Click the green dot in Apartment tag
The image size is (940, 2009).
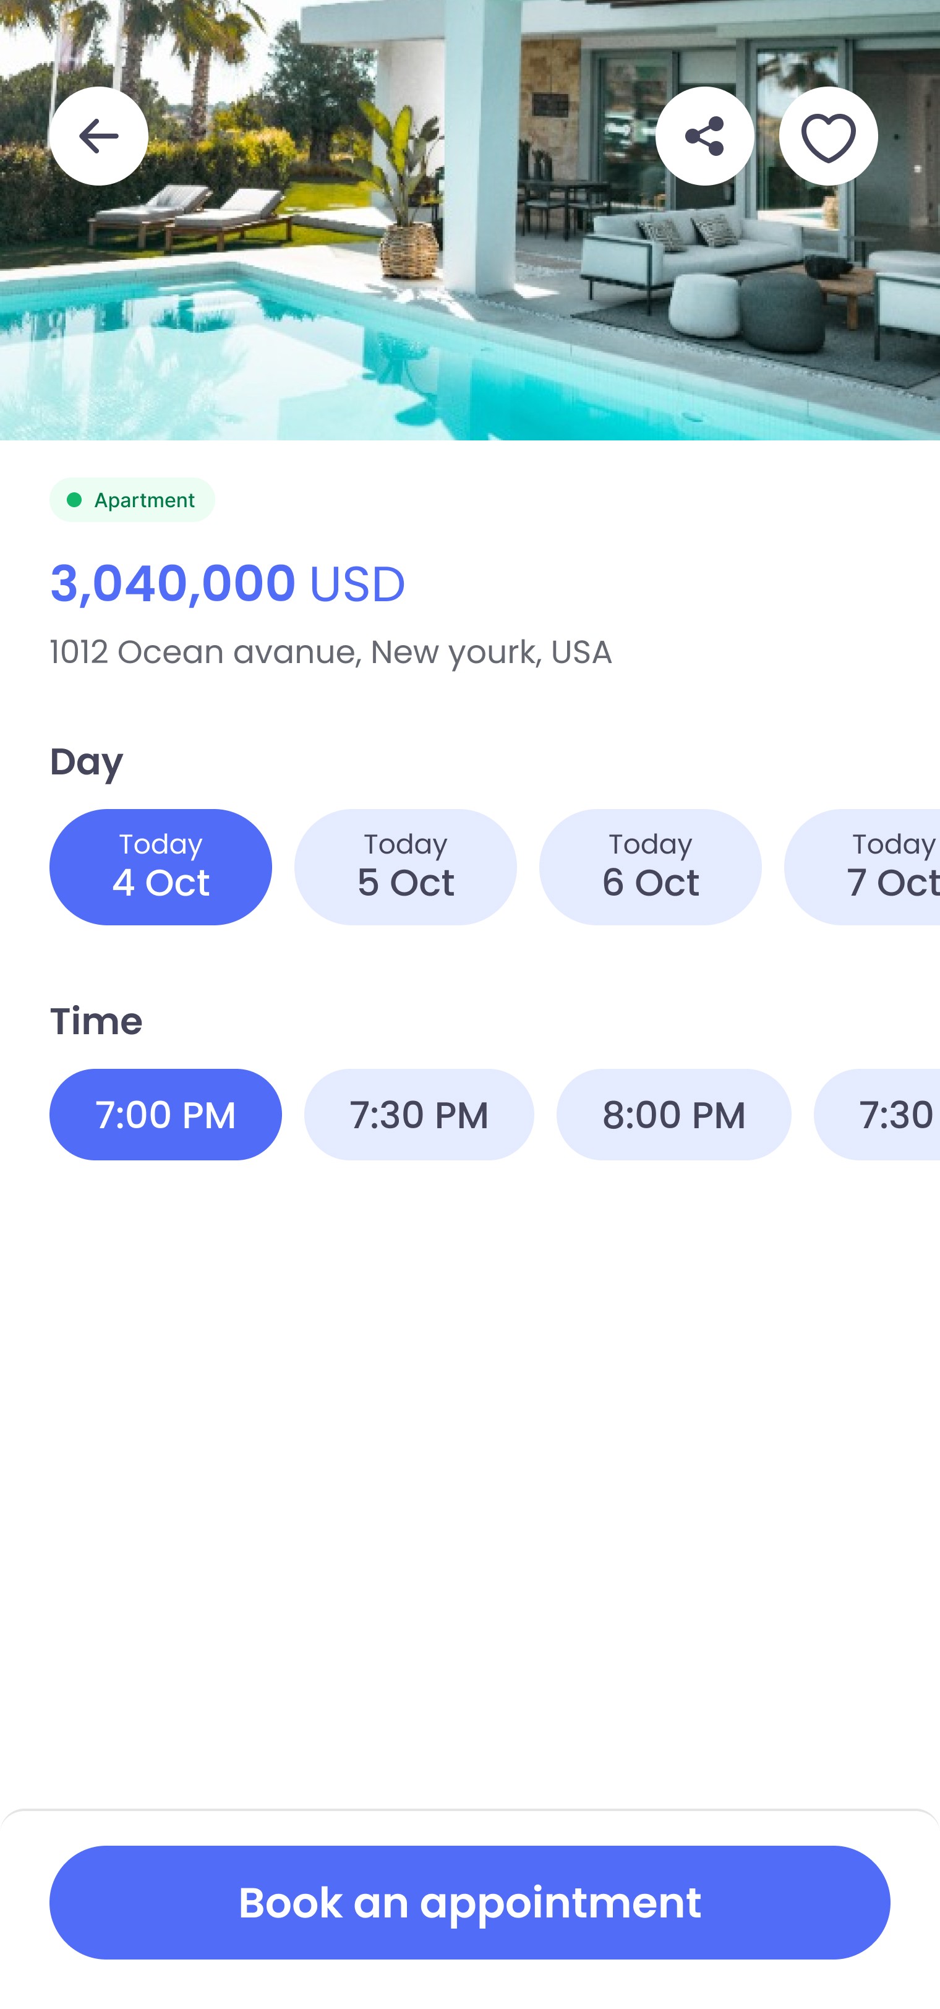(x=74, y=500)
